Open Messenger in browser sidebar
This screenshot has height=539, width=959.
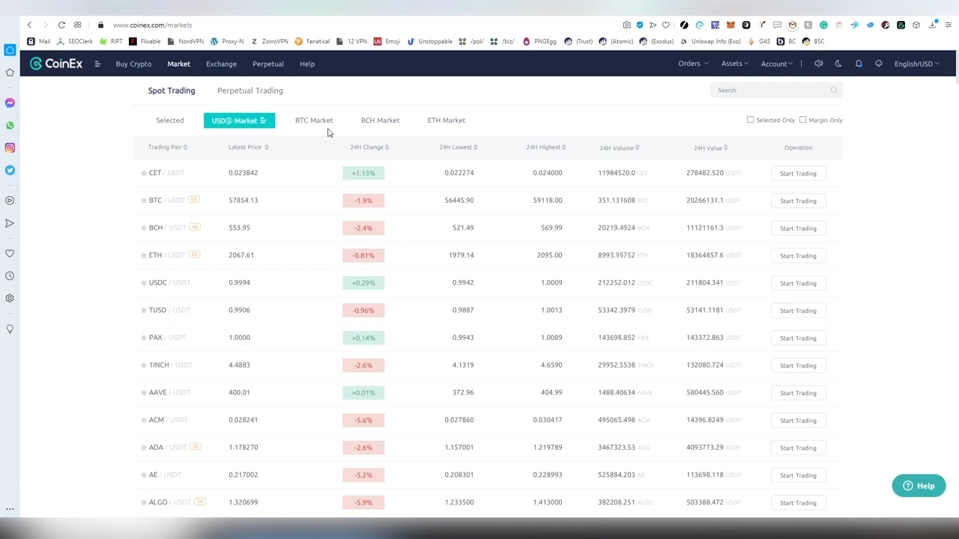10,103
